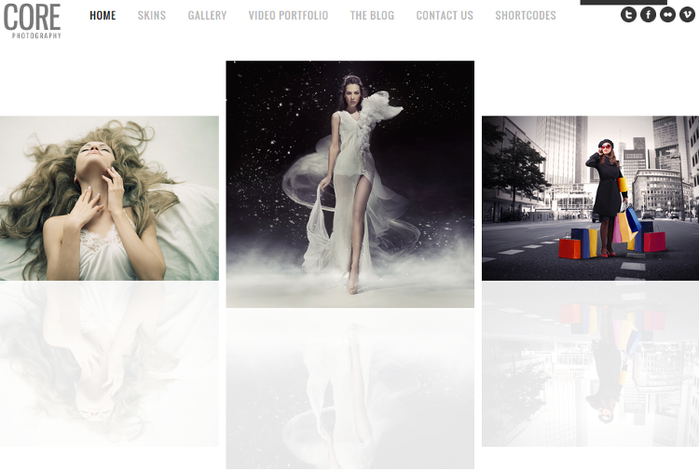The image size is (699, 472).
Task: Open the Flickr social icon
Action: coord(668,15)
